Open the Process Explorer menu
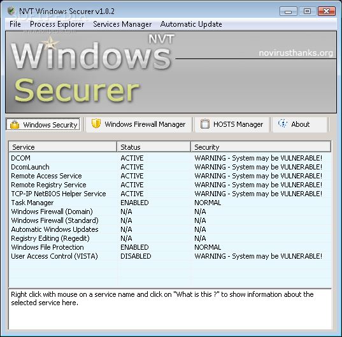This screenshot has height=337, width=342. 57,24
